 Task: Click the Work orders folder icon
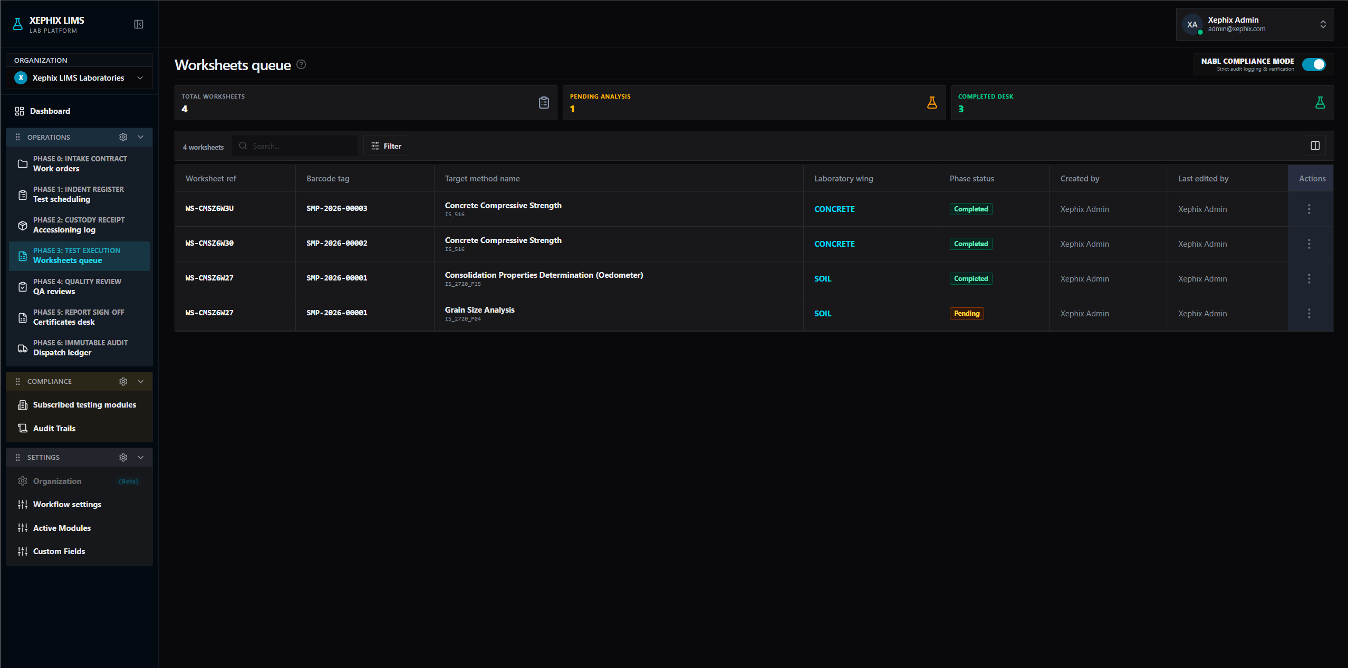coord(23,163)
